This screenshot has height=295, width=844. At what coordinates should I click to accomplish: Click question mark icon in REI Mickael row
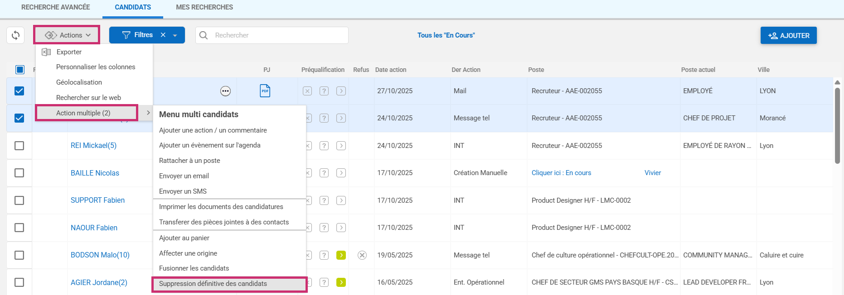pyautogui.click(x=324, y=146)
